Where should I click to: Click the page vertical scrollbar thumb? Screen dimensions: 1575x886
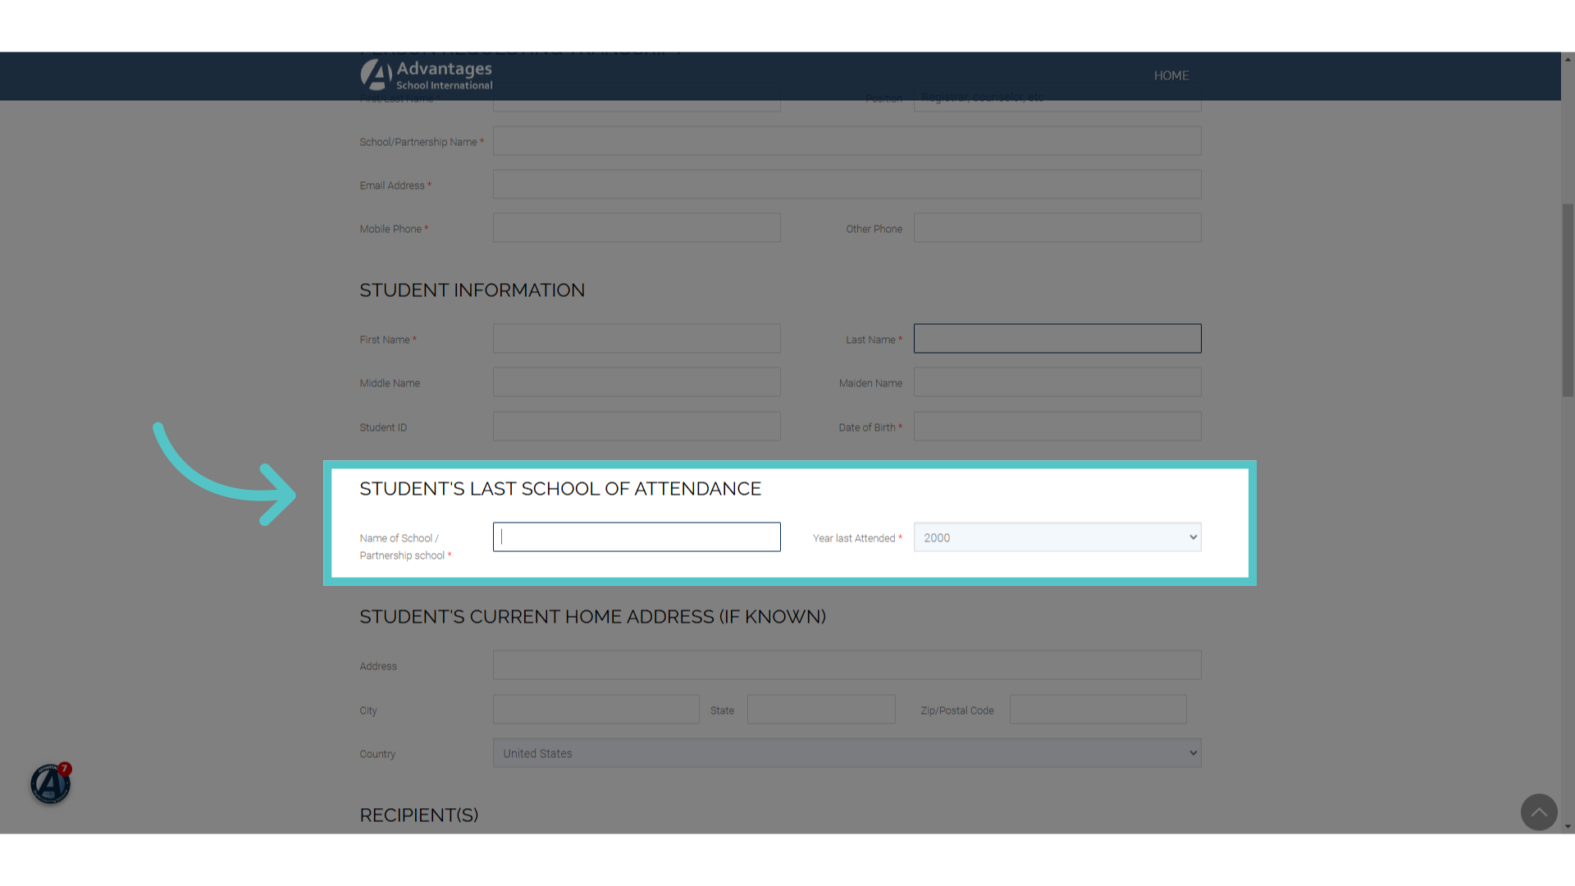point(1568,300)
